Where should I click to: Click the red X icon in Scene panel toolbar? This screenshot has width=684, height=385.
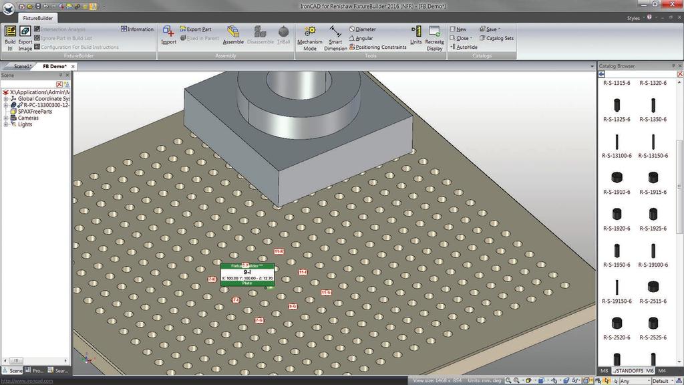59,84
